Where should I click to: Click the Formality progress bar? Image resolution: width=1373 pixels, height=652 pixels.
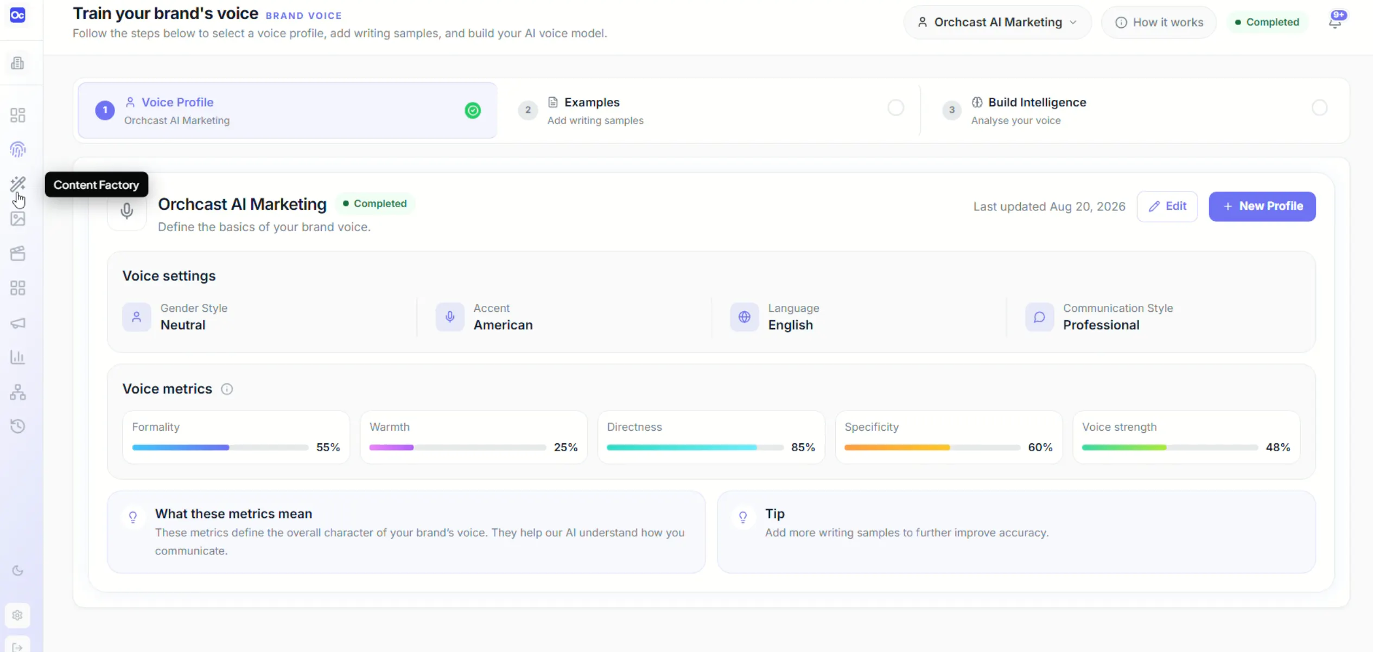click(220, 448)
